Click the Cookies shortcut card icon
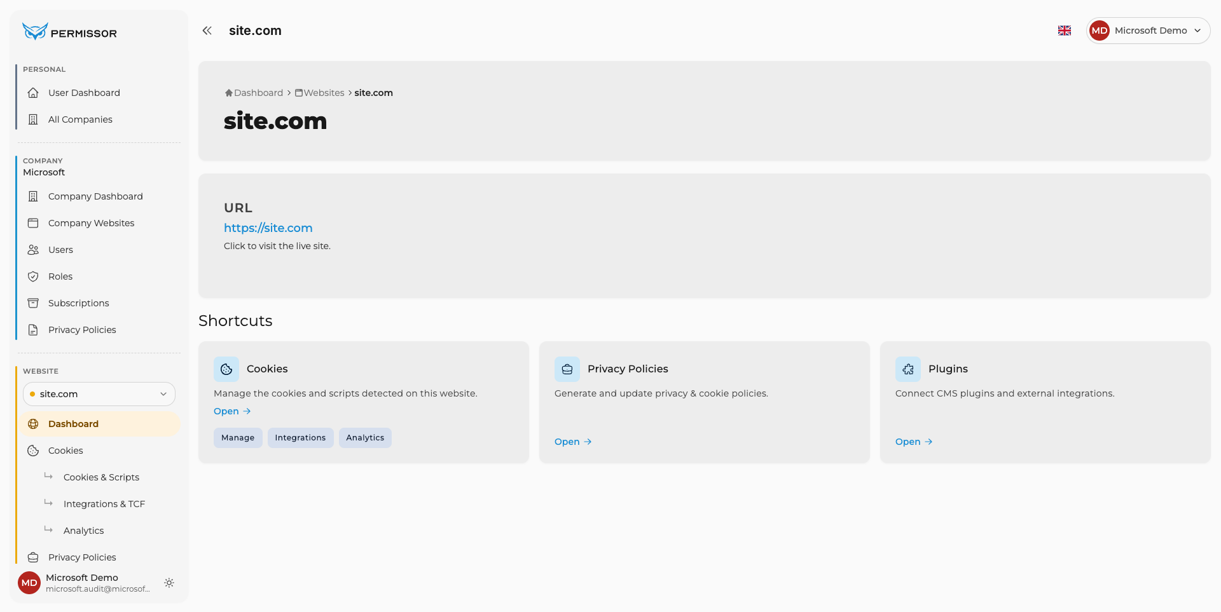Image resolution: width=1221 pixels, height=612 pixels. coord(226,369)
